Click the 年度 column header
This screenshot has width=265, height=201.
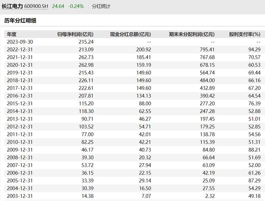click(x=12, y=34)
